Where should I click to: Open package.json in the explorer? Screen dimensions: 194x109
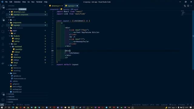coord(27,89)
